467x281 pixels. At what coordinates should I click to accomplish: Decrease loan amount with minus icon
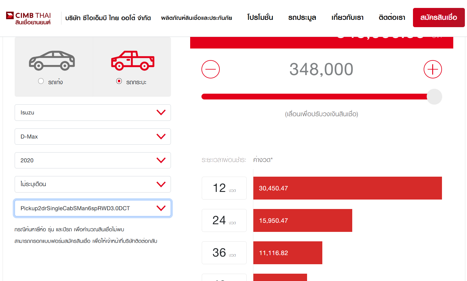pyautogui.click(x=211, y=69)
